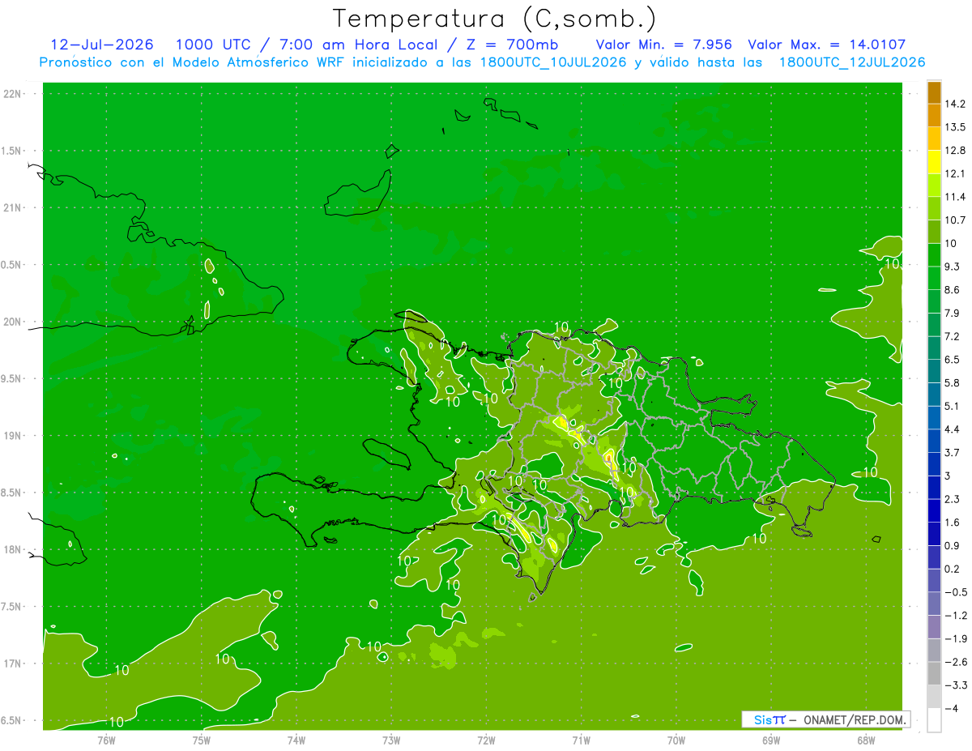The height and width of the screenshot is (751, 972).
Task: Click the dark orange swatch above 14.2
Action: [x=934, y=92]
